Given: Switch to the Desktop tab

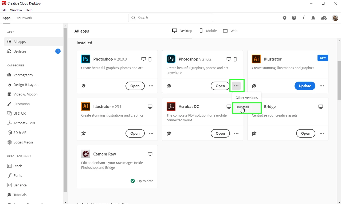Looking at the screenshot, I should (x=182, y=31).
